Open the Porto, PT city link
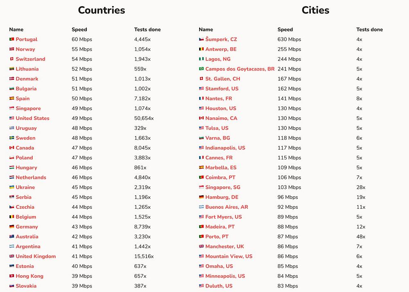 point(217,237)
